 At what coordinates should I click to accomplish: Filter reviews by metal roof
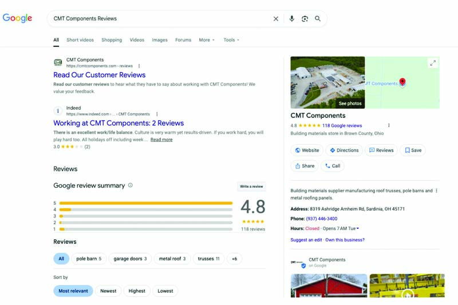coord(172,259)
